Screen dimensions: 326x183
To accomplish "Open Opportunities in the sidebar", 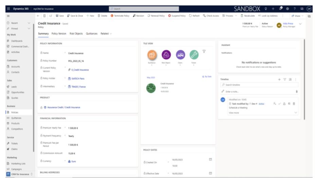I will click(x=17, y=92).
